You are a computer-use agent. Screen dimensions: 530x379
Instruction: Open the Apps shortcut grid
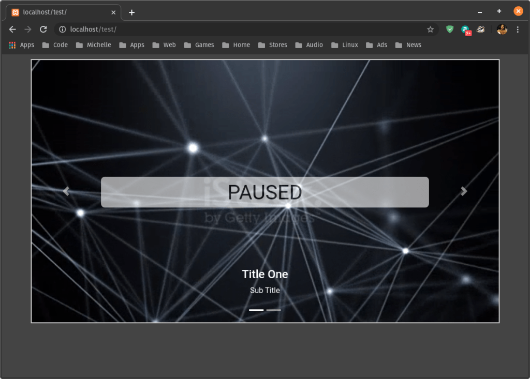21,45
